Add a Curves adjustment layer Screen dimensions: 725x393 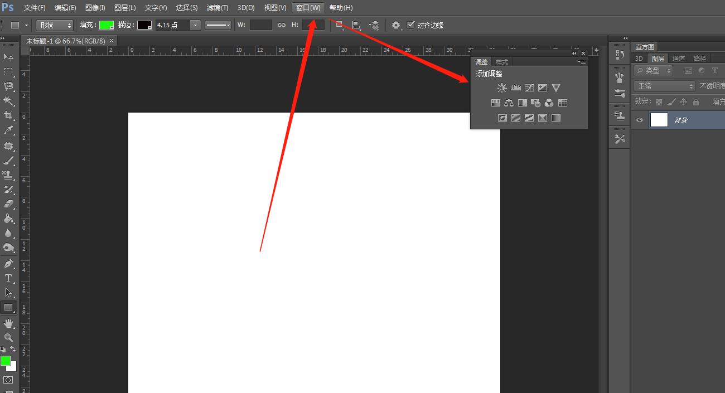pyautogui.click(x=529, y=88)
